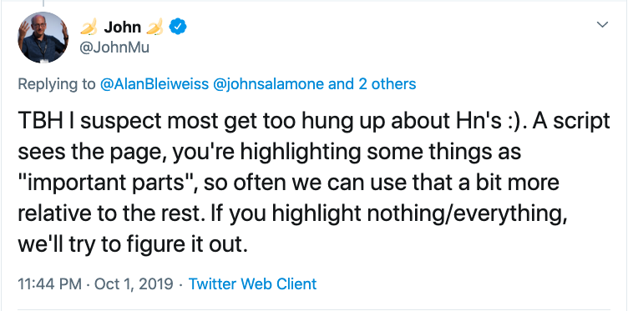Click the word nothing/everything in the tweet
This screenshot has width=628, height=311.
pyautogui.click(x=465, y=213)
